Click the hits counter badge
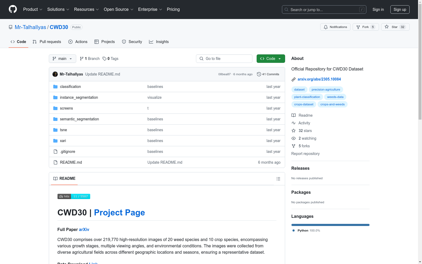This screenshot has height=264, width=422. [74, 196]
